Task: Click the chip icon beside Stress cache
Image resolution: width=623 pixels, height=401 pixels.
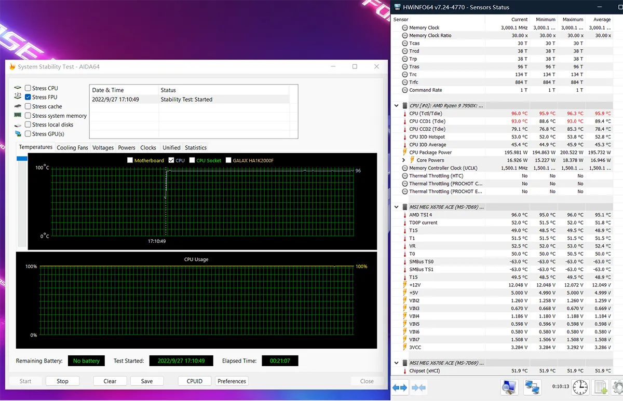Action: coord(18,106)
